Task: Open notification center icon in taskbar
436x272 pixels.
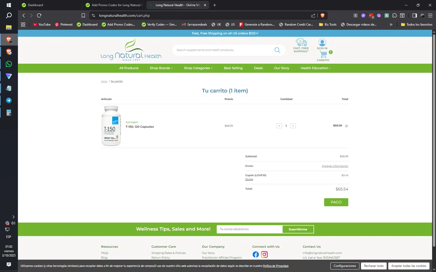Action: coord(9,264)
